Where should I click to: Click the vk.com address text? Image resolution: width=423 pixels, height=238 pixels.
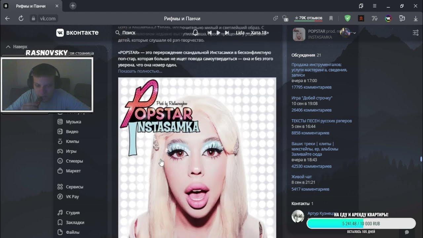click(x=48, y=19)
